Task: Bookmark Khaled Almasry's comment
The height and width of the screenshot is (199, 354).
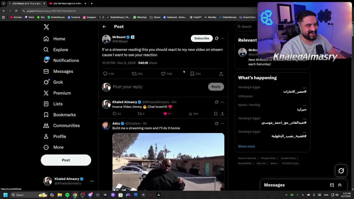Action: pos(216,114)
